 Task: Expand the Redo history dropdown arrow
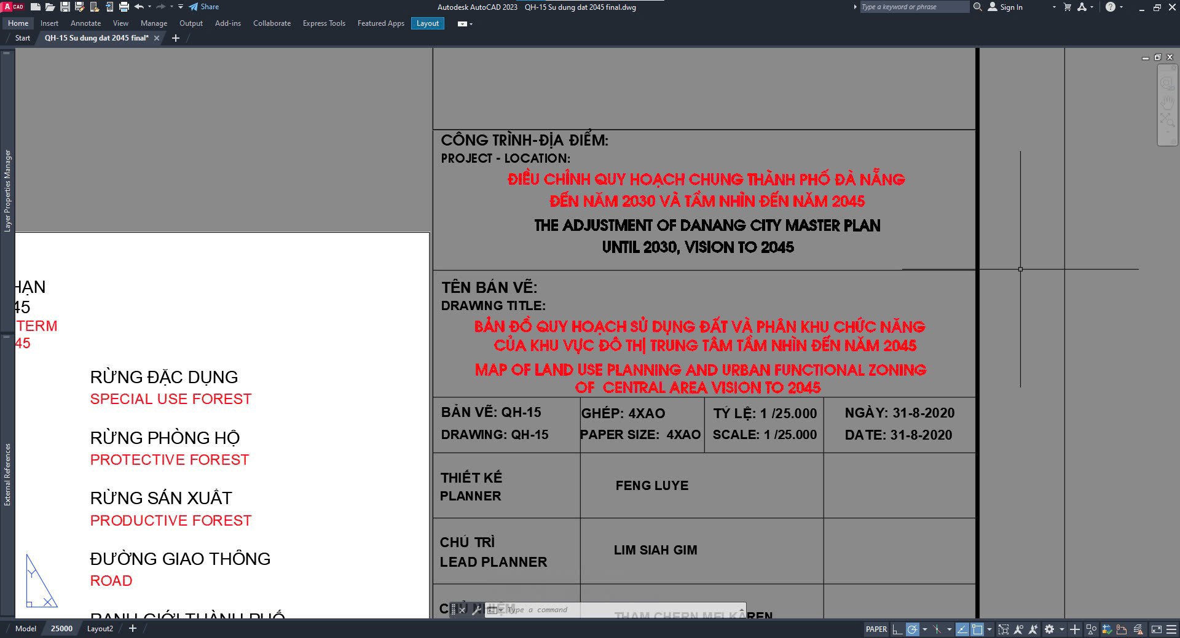coord(171,7)
